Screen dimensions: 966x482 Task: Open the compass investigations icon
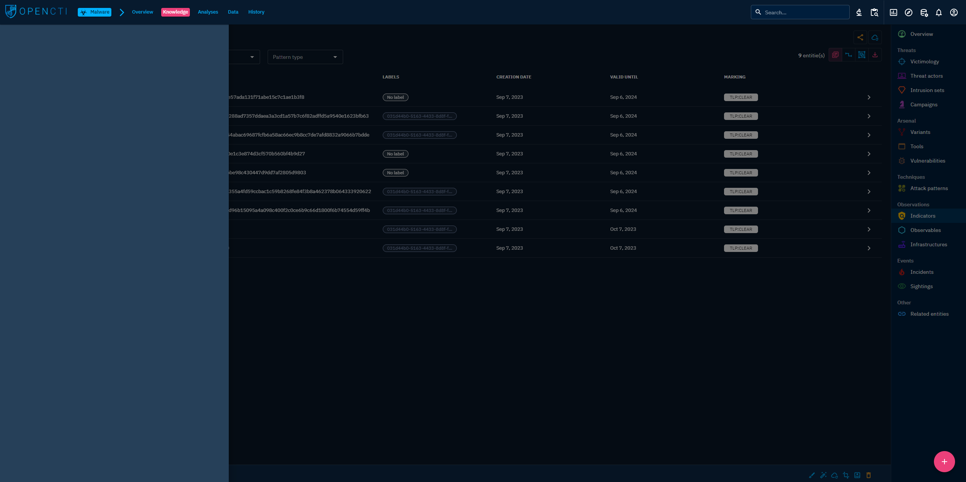909,12
